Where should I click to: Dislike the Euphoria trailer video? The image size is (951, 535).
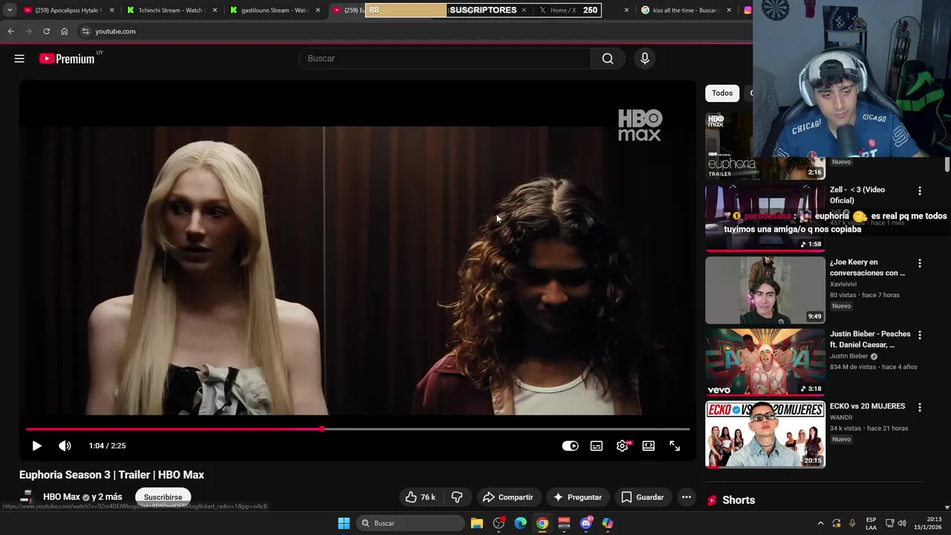click(x=457, y=497)
